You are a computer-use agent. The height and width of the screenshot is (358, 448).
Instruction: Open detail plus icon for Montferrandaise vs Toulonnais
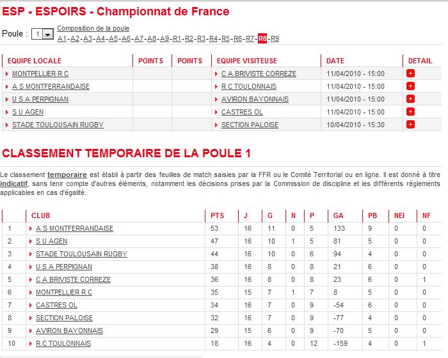point(410,86)
